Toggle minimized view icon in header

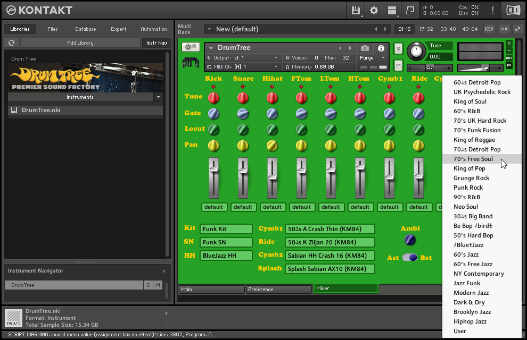(x=410, y=11)
